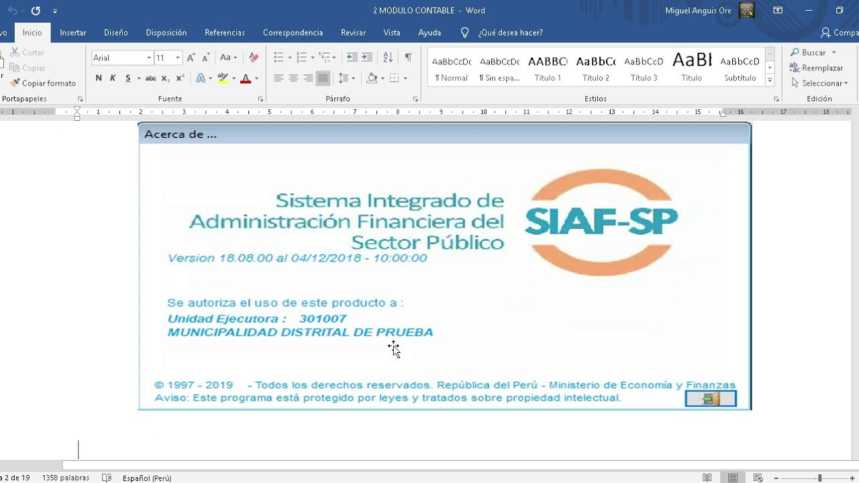Toggle underline (S) formatting
Viewport: 859px width, 483px height.
tap(128, 78)
